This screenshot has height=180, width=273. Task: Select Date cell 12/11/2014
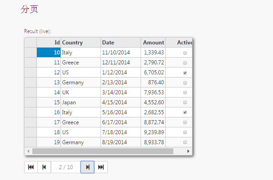pos(121,62)
